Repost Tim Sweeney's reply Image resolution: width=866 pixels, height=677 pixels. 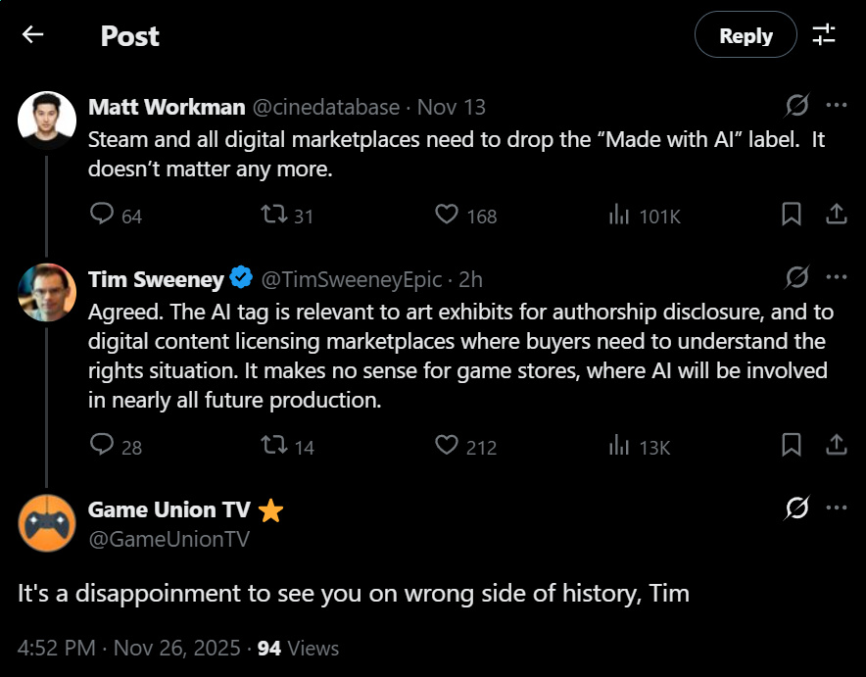pyautogui.click(x=275, y=446)
